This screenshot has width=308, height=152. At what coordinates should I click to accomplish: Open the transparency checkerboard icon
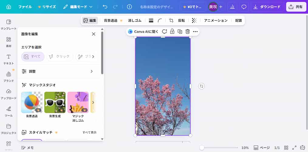tap(194, 20)
